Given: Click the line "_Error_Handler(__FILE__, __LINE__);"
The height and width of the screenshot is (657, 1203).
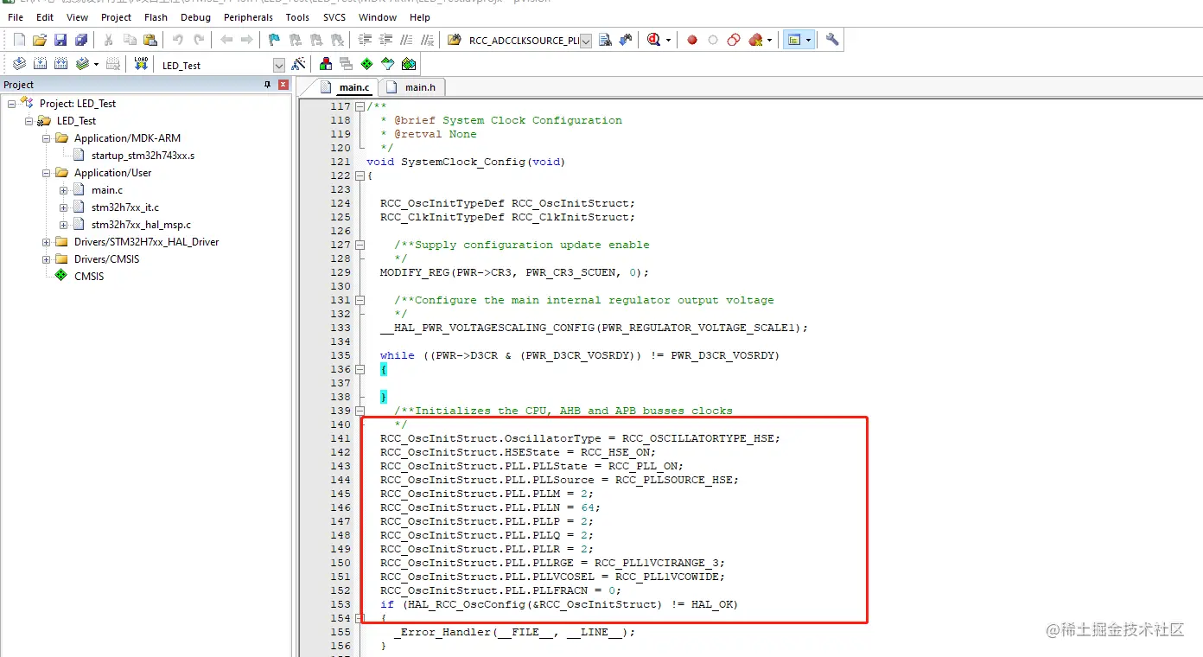Looking at the screenshot, I should pos(514,632).
